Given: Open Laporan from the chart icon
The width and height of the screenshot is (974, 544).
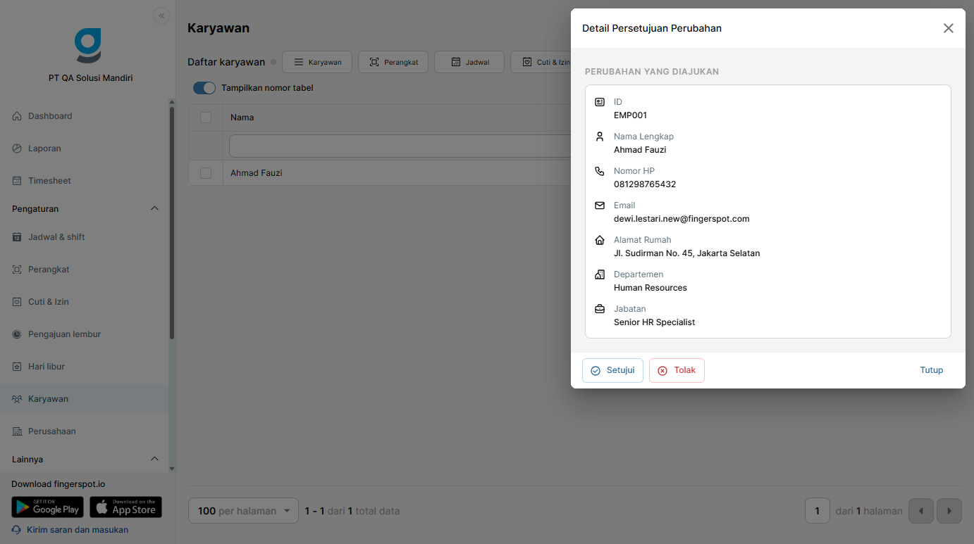Looking at the screenshot, I should [17, 148].
